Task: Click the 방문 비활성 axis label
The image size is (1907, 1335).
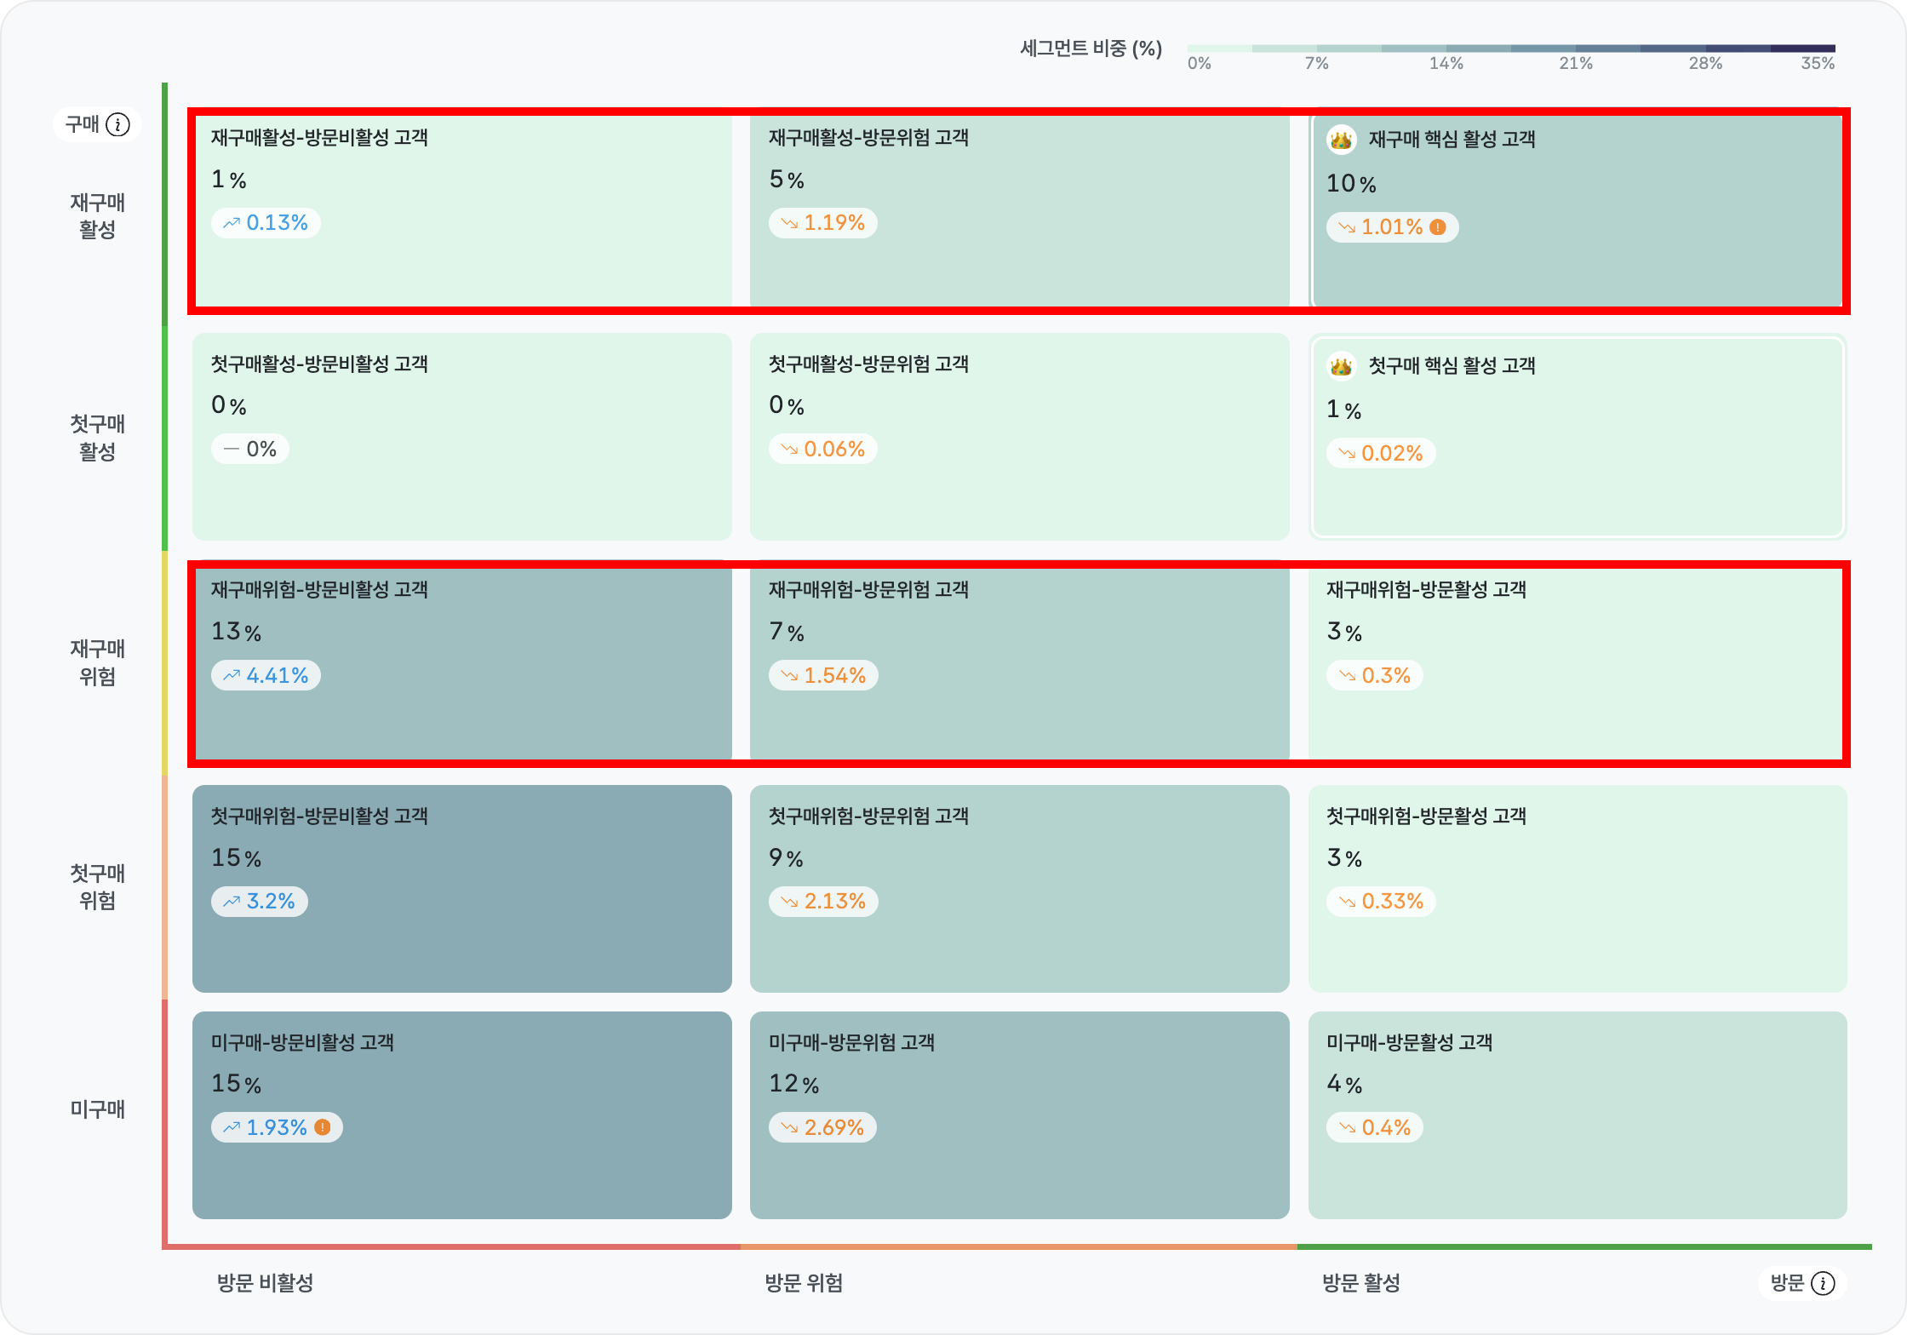Action: (x=265, y=1283)
